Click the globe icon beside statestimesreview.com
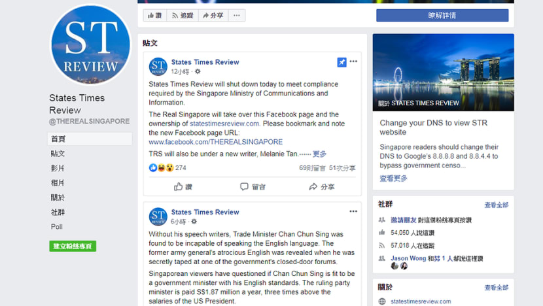Image resolution: width=543 pixels, height=306 pixels. [382, 301]
